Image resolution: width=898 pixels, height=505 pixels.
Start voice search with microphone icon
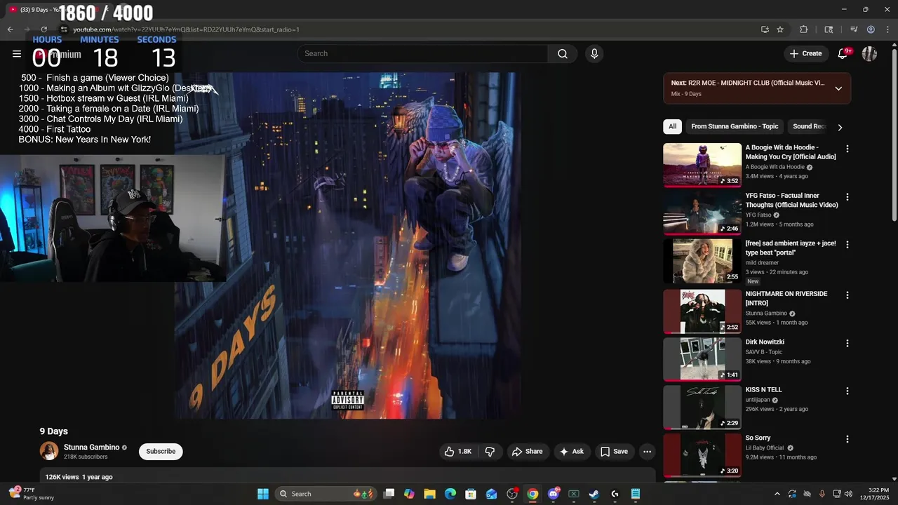tap(594, 53)
